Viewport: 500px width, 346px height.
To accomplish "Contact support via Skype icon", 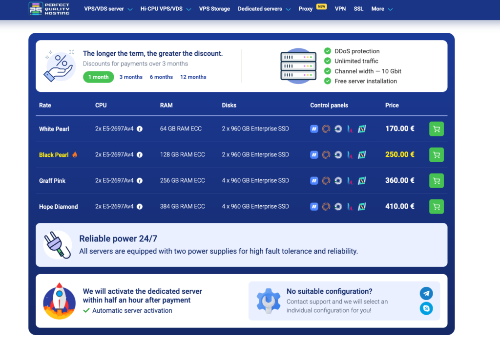I will [426, 308].
